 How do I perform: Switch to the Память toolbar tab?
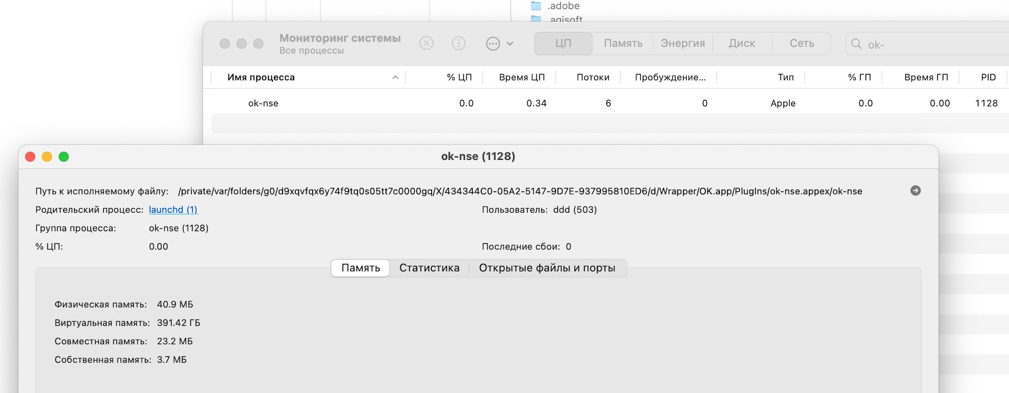pos(623,43)
